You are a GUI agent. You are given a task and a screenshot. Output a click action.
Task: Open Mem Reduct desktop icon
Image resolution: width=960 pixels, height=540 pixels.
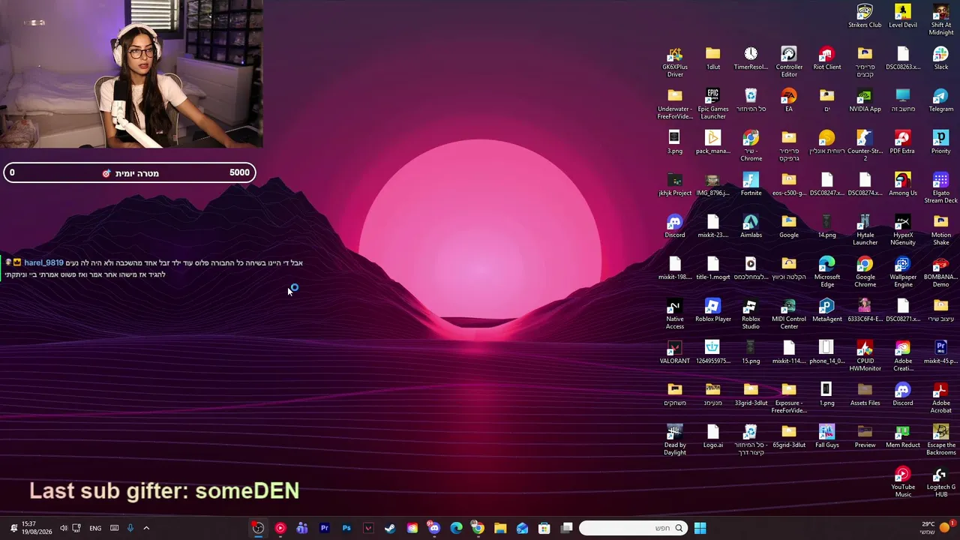tap(902, 436)
